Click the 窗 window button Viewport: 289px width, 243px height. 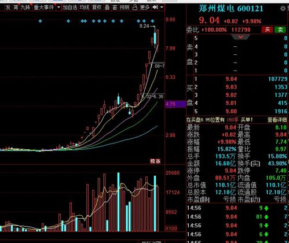click(115, 8)
